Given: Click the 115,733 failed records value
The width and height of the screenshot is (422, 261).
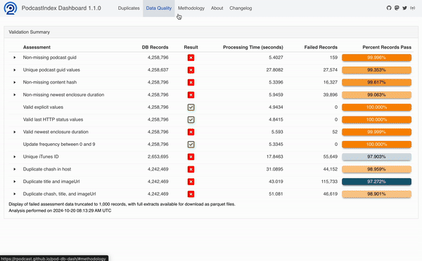Looking at the screenshot, I should coord(329,182).
